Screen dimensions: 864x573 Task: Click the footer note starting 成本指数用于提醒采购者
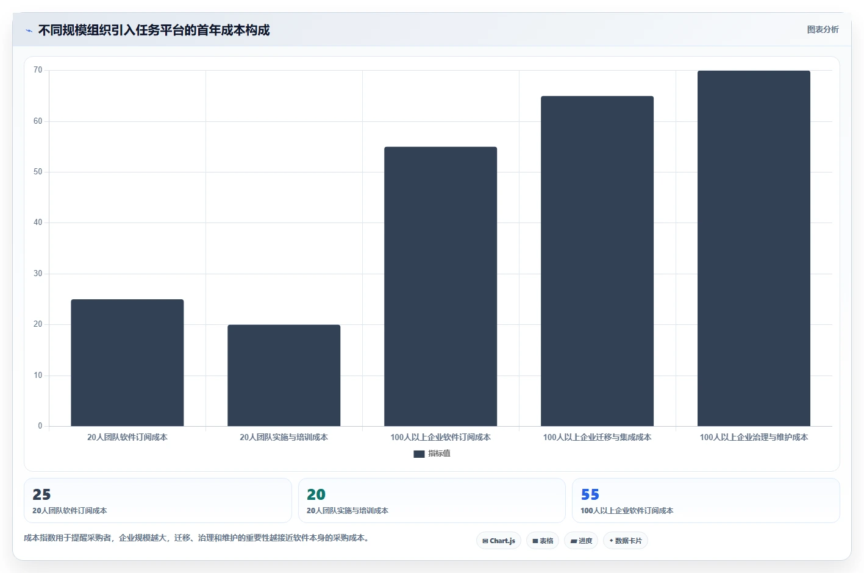[198, 538]
